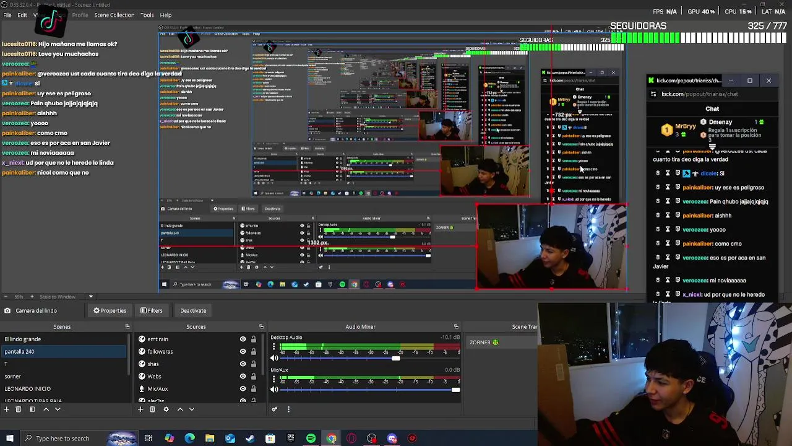Open the Profile menu
The image size is (792, 446).
(x=80, y=15)
